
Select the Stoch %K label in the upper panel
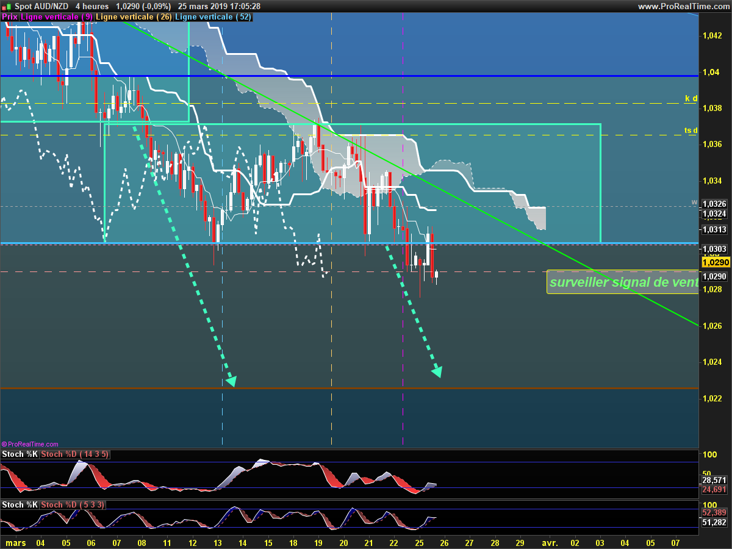20,454
